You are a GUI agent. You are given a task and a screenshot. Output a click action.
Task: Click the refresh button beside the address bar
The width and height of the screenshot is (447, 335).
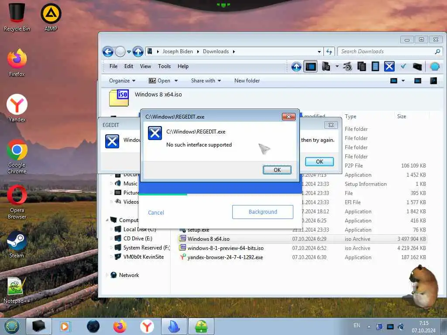329,51
